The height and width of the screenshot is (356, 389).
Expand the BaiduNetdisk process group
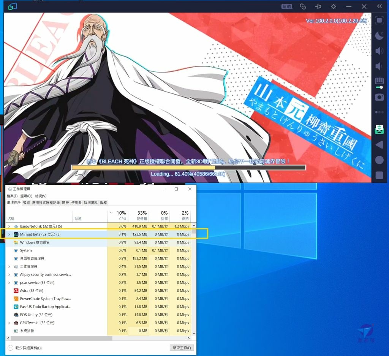click(x=9, y=226)
